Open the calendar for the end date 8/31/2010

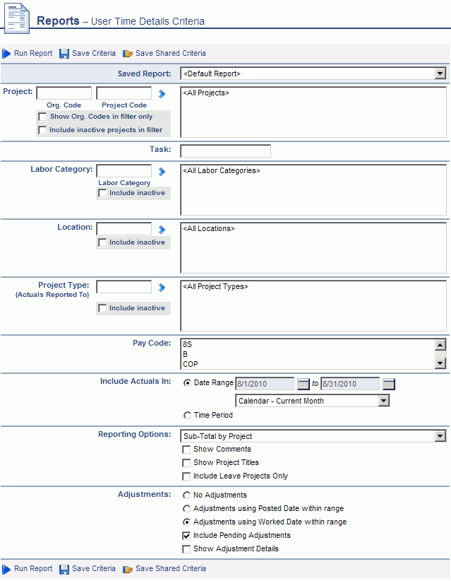[x=389, y=384]
